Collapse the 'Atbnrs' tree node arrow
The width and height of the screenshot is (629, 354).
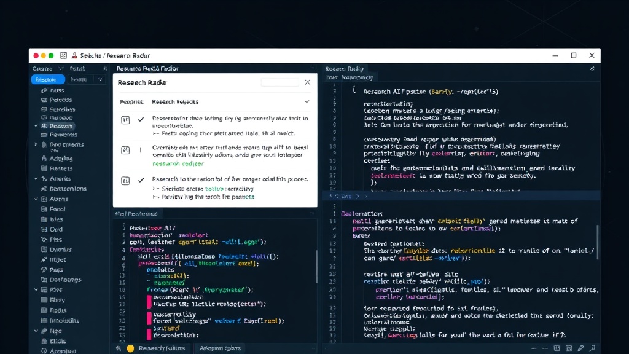36,199
